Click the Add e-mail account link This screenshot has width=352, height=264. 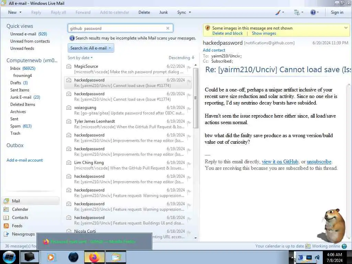tap(25, 160)
